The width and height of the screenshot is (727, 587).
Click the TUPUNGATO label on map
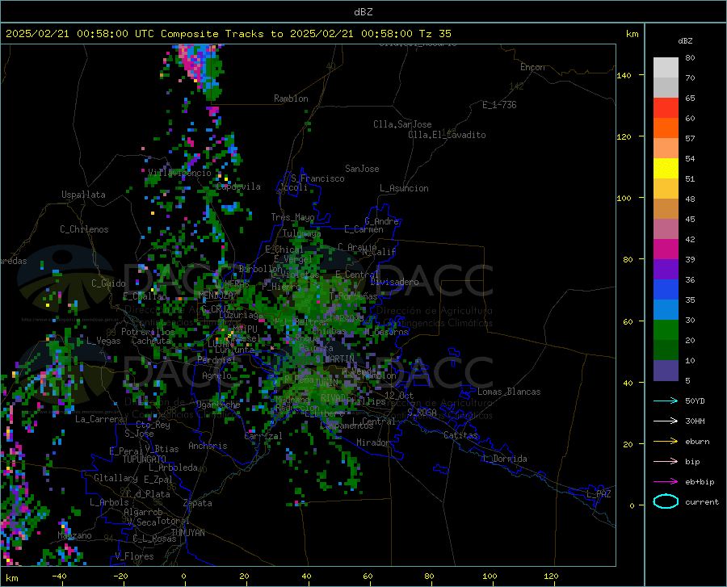click(145, 459)
